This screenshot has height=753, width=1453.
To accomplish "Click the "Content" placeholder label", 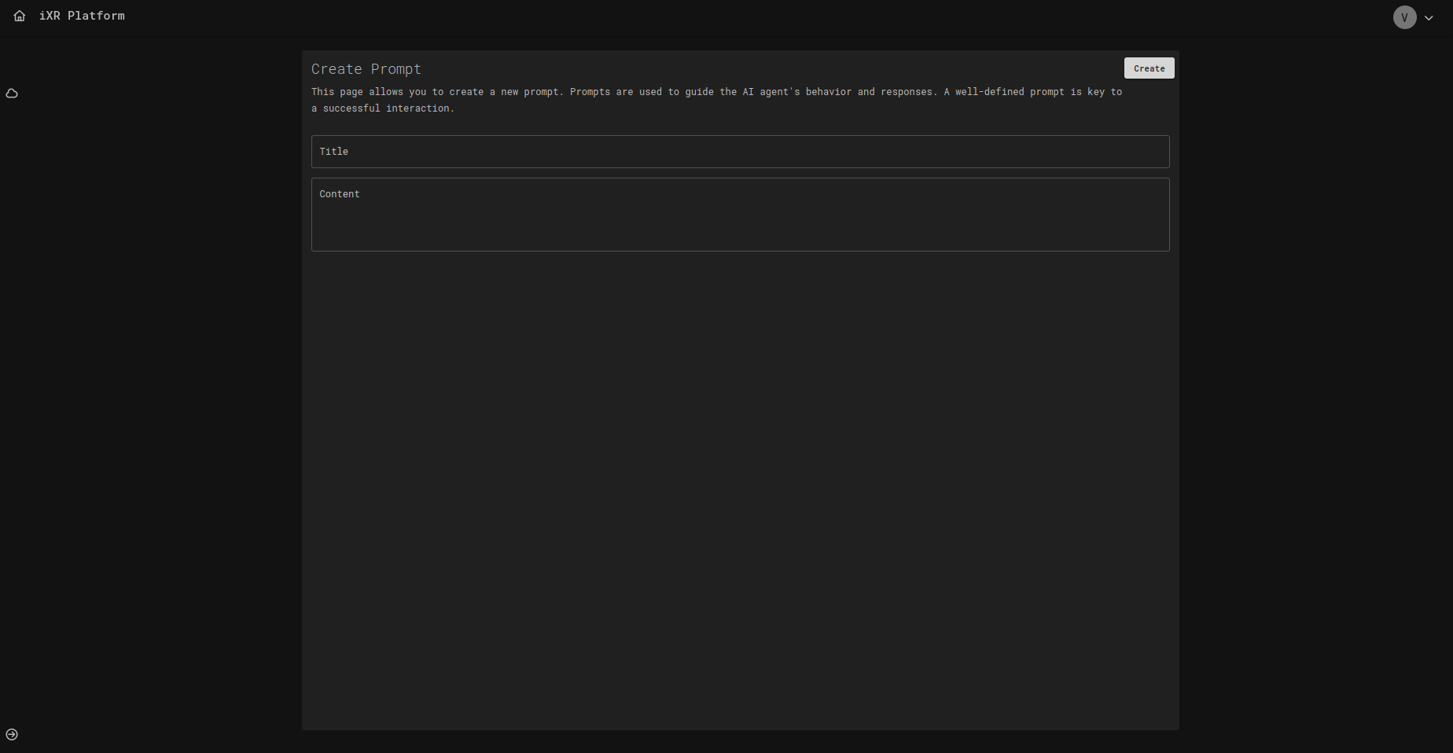I will [339, 194].
